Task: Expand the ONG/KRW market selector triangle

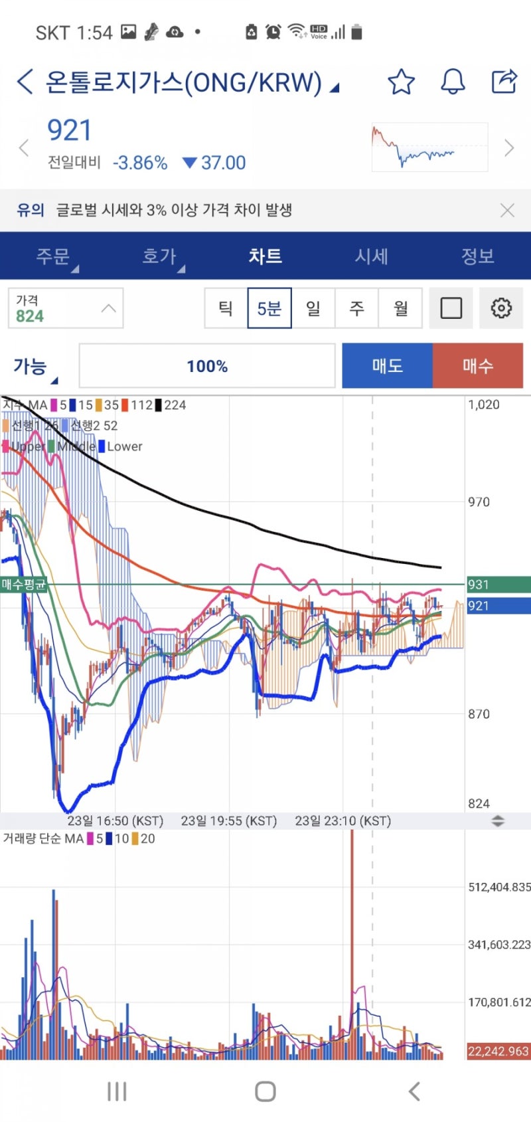Action: [x=335, y=87]
